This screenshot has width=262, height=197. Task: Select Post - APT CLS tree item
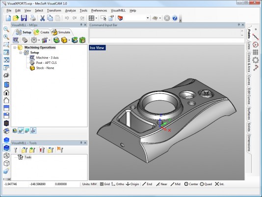click(x=43, y=63)
